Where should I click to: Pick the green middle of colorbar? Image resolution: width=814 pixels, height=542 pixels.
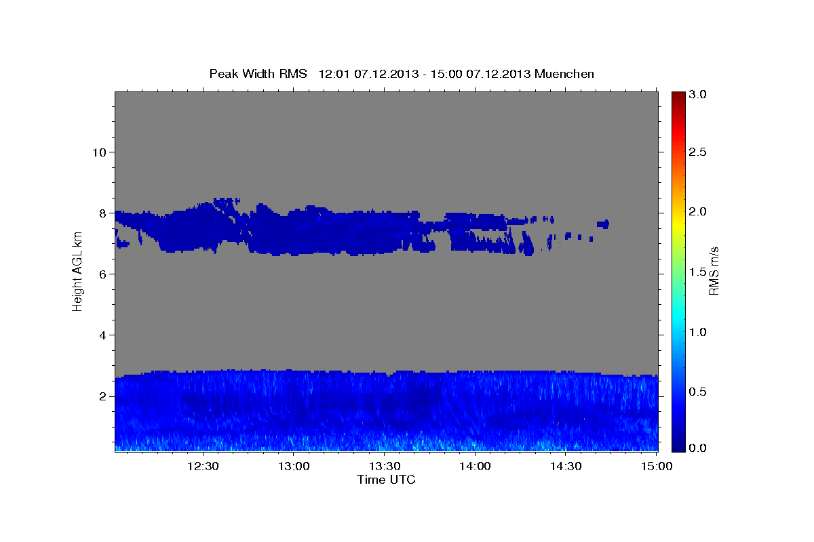[x=678, y=271]
